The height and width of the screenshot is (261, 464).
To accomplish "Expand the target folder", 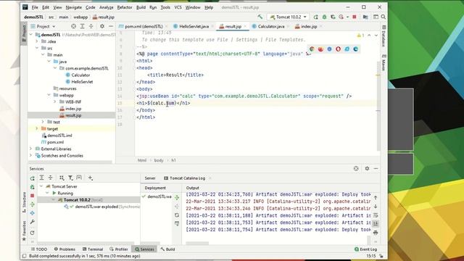I will point(37,129).
